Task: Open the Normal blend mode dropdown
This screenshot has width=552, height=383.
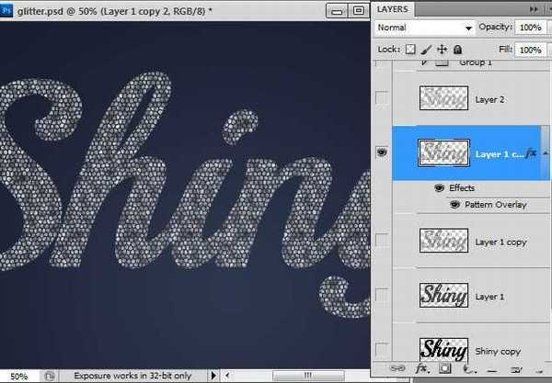Action: point(424,28)
